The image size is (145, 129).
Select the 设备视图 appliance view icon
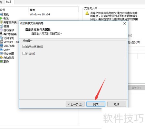click(x=2, y=54)
